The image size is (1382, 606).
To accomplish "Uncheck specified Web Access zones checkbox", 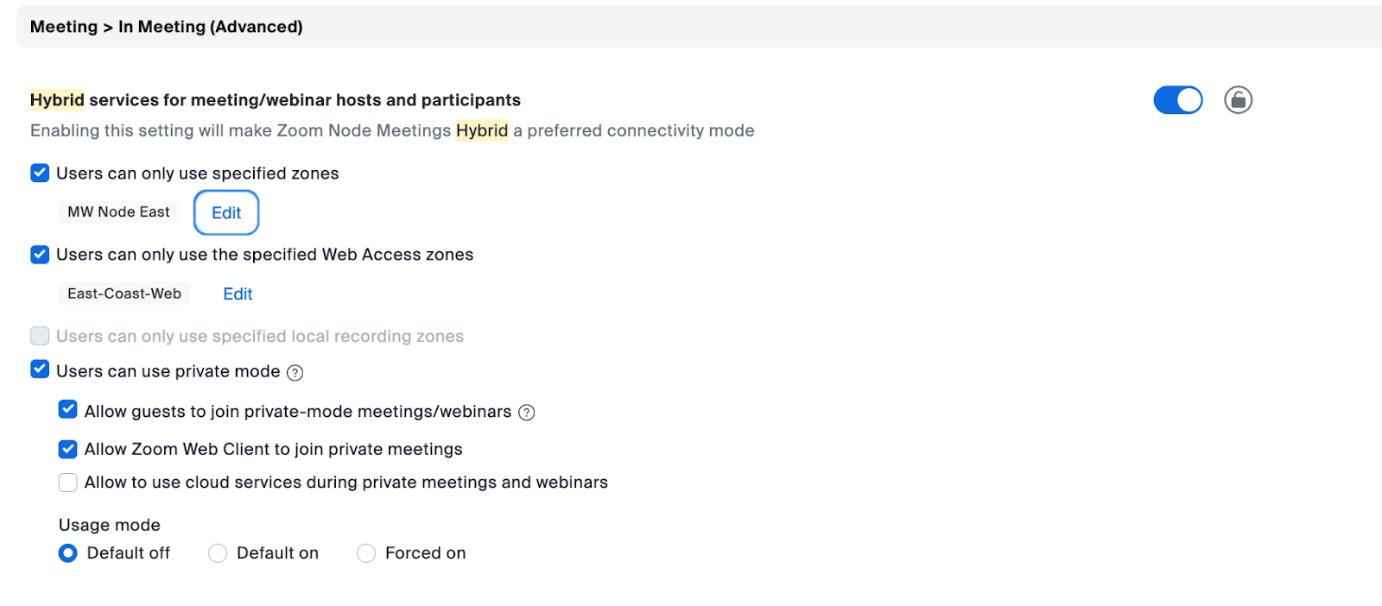I will coord(40,255).
